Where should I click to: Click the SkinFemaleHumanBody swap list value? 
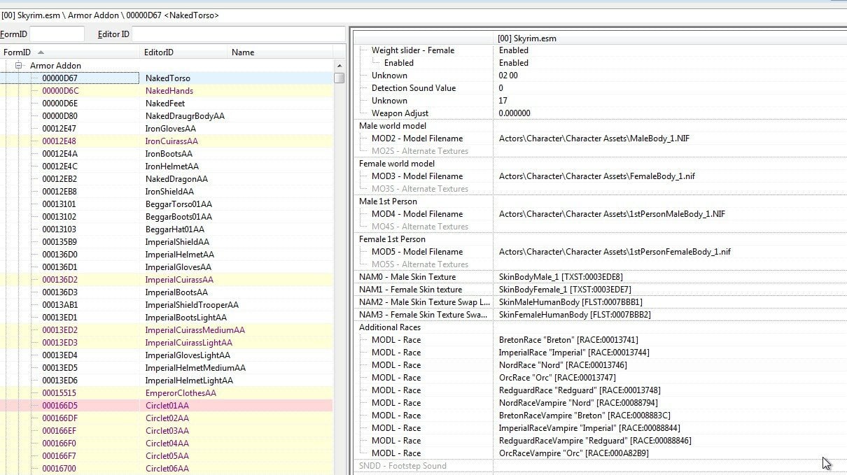[x=575, y=315]
